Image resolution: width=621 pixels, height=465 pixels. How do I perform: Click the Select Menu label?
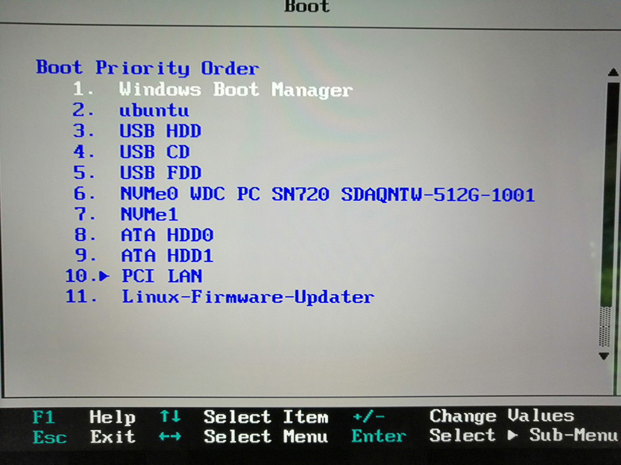(265, 437)
